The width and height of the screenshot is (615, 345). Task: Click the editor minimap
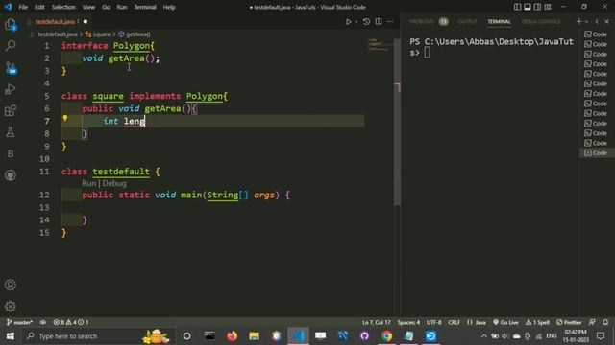(381, 45)
